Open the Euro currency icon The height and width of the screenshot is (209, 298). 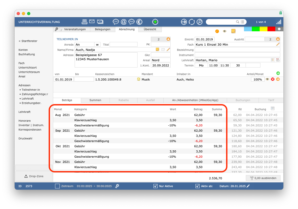tap(139, 22)
